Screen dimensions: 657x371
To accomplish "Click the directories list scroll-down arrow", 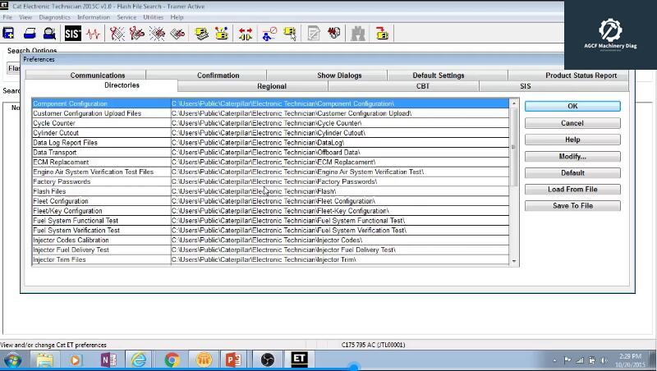I will [514, 261].
